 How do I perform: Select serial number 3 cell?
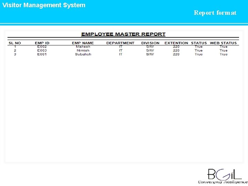point(15,54)
